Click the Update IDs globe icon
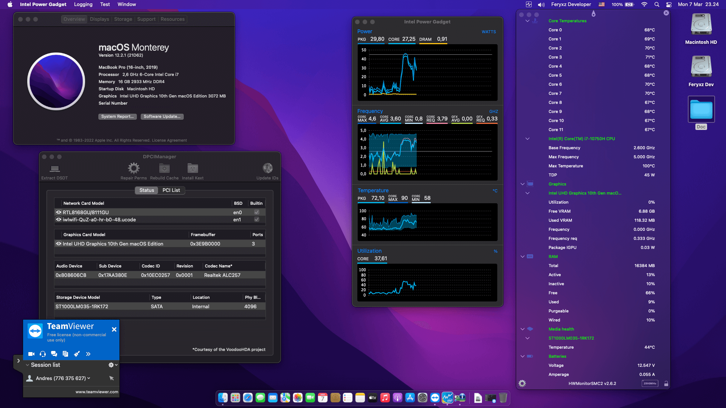726x408 pixels. [x=267, y=168]
